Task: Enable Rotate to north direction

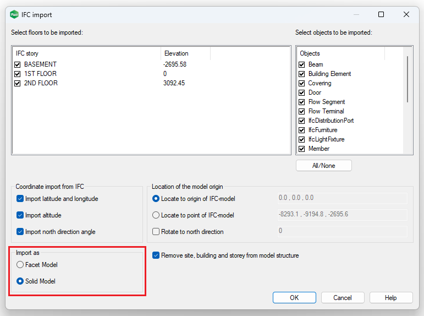Action: pos(156,232)
